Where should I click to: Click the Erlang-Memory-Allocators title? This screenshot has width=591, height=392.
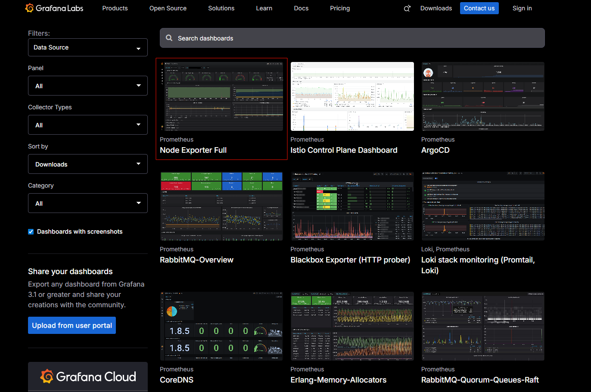(339, 380)
